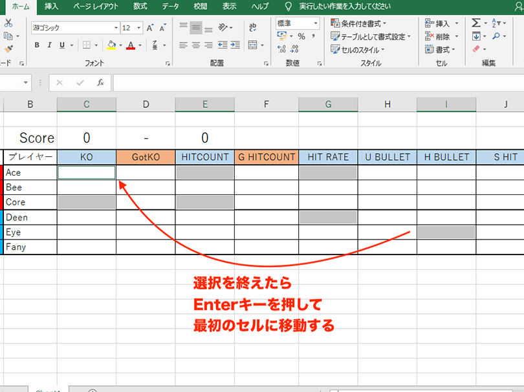Click the text orientation icon
This screenshot has width=524, height=392.
[223, 27]
